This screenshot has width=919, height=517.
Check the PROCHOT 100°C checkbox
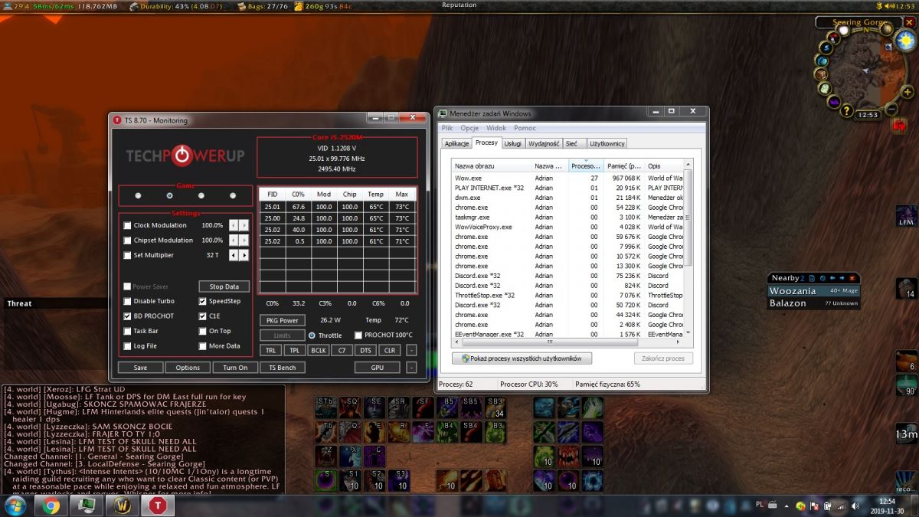click(358, 335)
